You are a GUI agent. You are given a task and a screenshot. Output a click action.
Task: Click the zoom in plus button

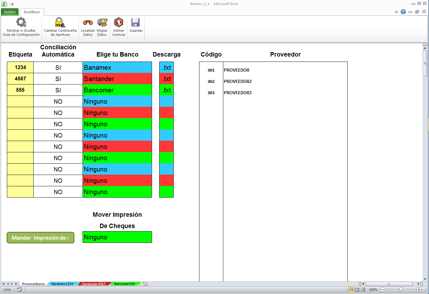pyautogui.click(x=419, y=290)
